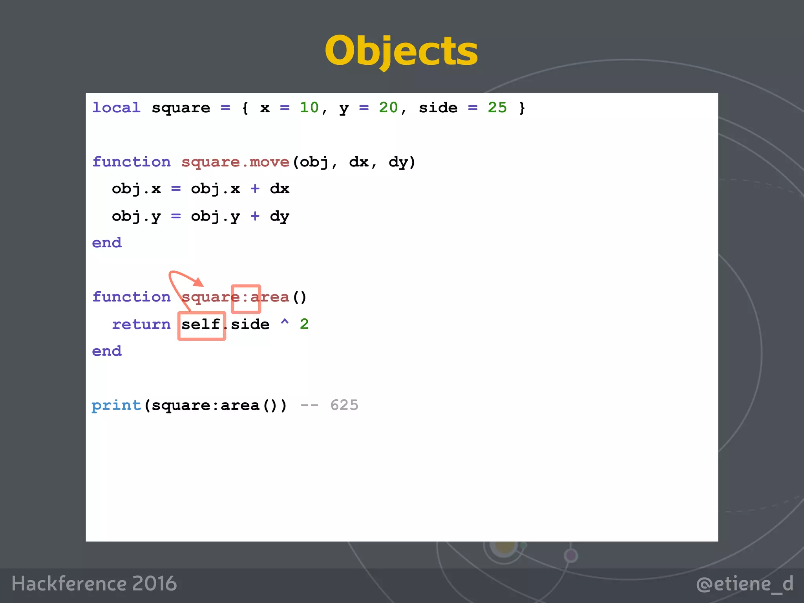Click the first end keyword after move
The image size is (804, 603).
107,243
